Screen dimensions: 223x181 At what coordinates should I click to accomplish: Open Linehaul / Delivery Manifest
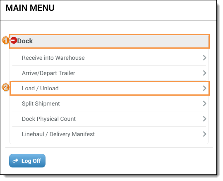point(109,134)
